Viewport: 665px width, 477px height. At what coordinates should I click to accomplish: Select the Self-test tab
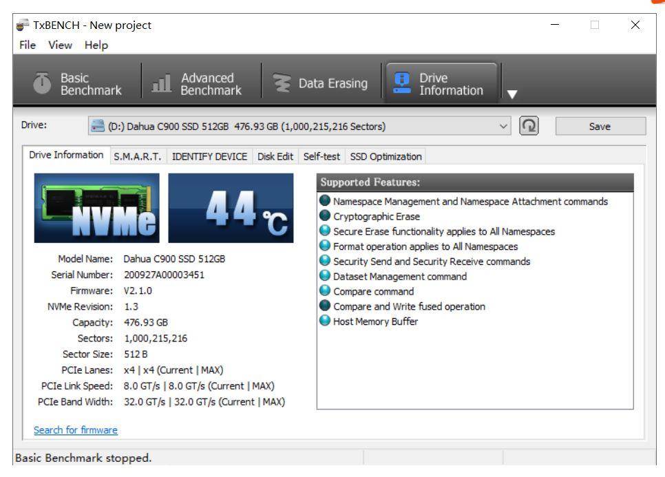click(323, 156)
